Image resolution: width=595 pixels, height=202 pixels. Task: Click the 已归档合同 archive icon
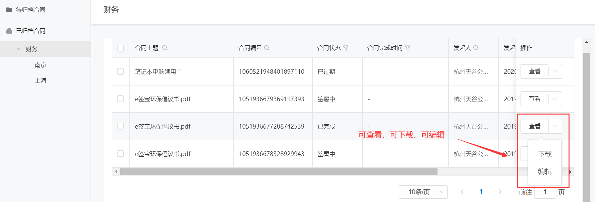pos(9,31)
